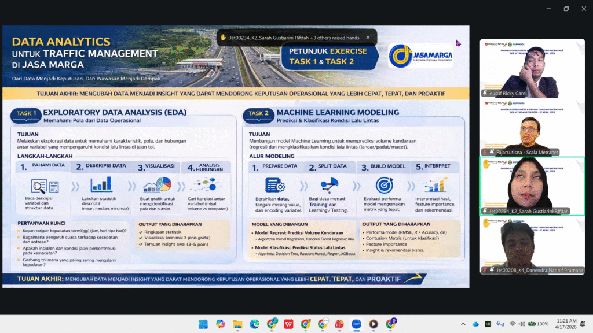The width and height of the screenshot is (593, 333).
Task: Select Yusuf Ricky Carel video thumbnail
Action: [x=533, y=68]
